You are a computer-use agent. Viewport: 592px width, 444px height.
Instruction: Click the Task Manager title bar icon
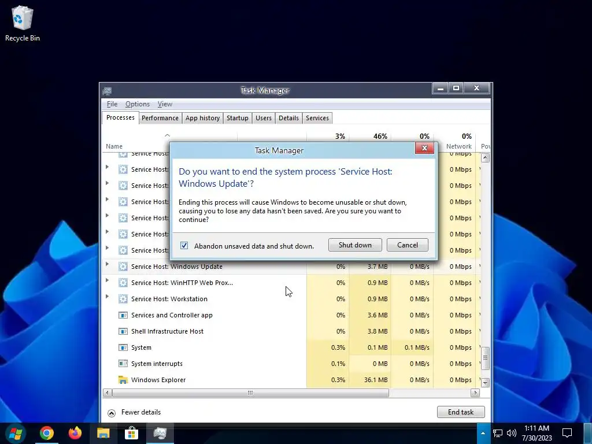(x=107, y=91)
